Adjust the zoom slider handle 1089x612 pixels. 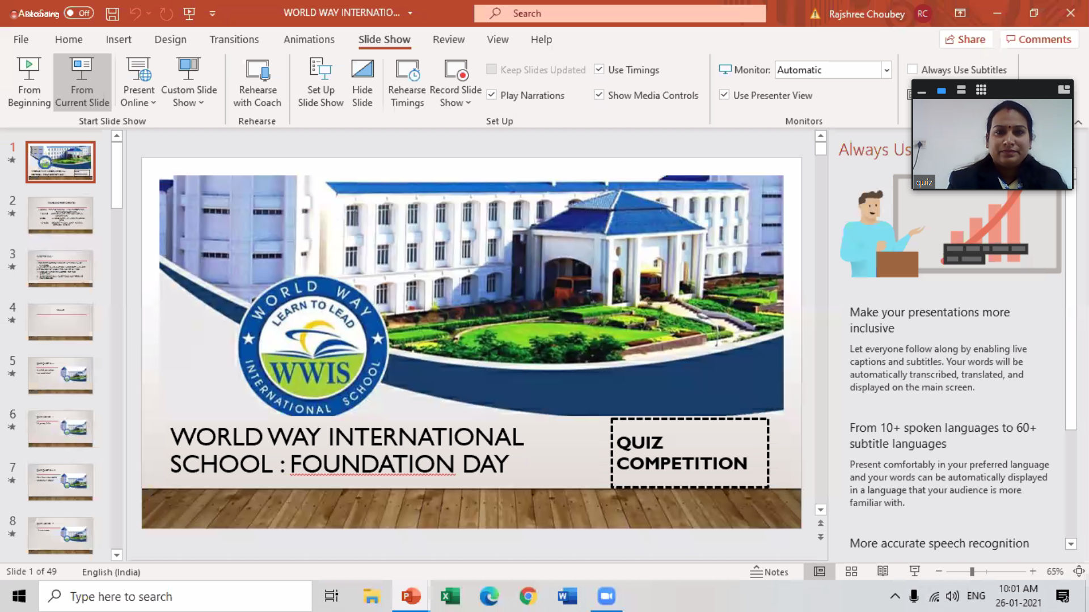tap(972, 571)
